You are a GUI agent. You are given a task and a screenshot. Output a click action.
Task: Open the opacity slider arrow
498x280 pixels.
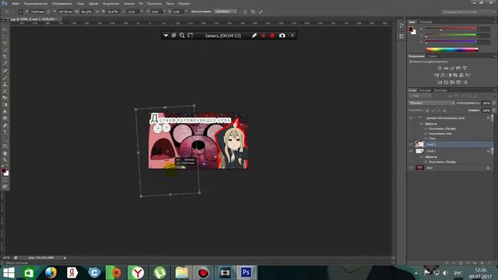tap(493, 103)
